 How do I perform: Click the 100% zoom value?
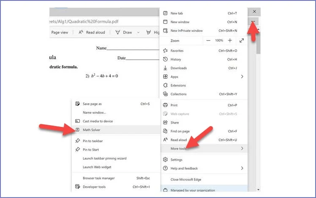[x=219, y=40]
